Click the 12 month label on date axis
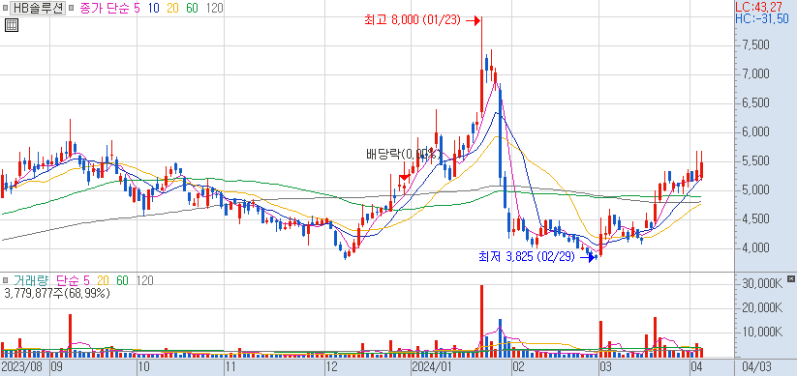797x376 pixels. pos(331,367)
